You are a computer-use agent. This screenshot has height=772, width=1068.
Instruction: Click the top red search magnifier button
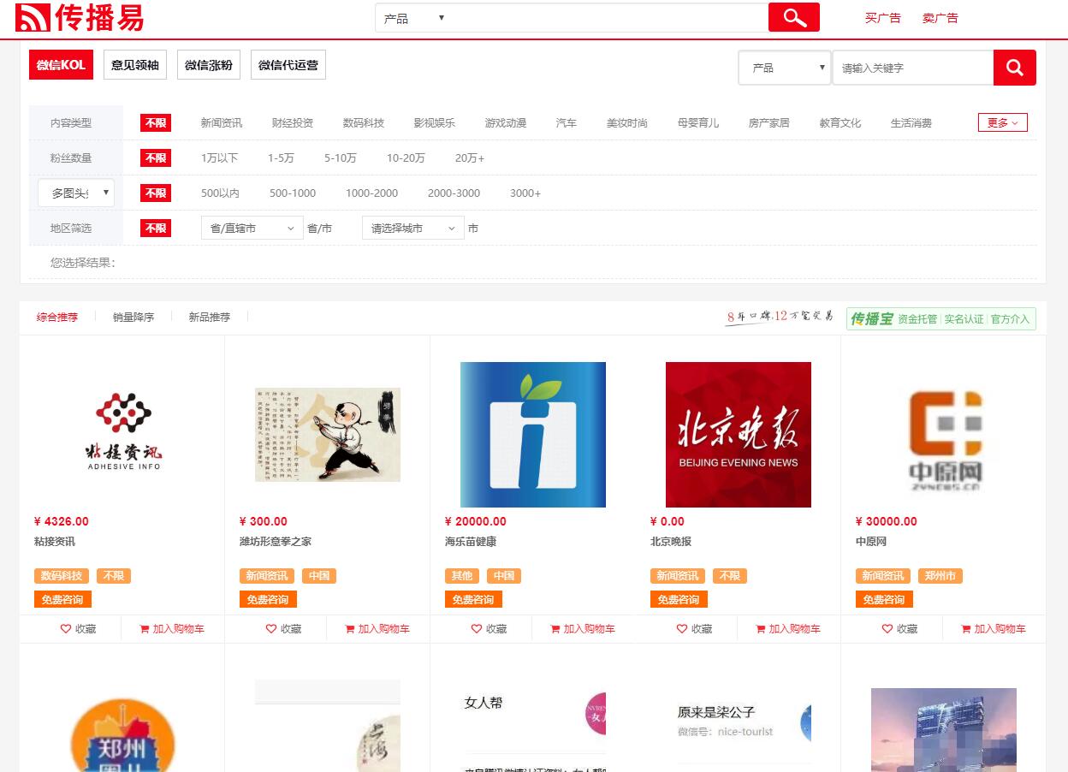click(x=793, y=17)
